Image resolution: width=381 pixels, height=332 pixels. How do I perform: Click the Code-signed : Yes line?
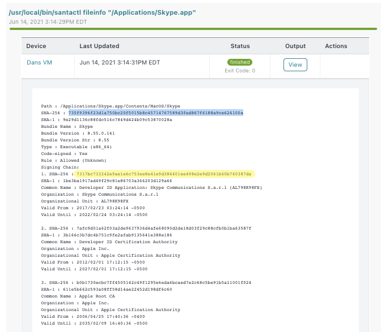64,154
